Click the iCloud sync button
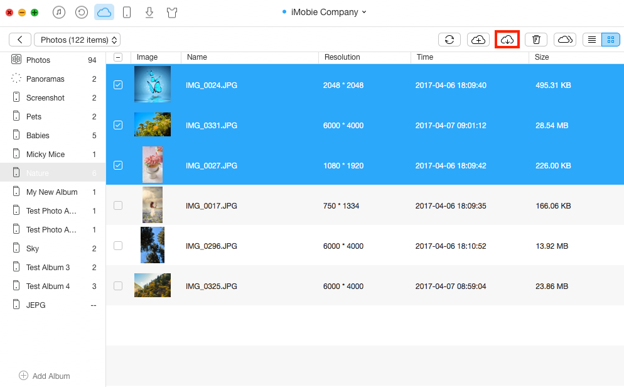The height and width of the screenshot is (387, 624). [x=565, y=40]
